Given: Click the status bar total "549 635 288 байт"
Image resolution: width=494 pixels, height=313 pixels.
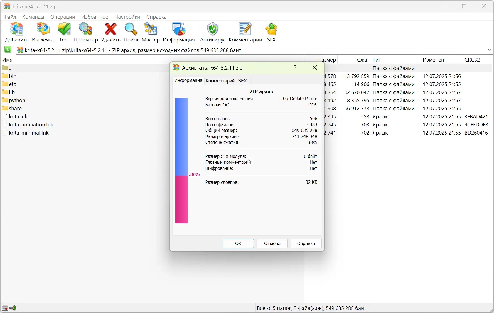Looking at the screenshot, I should point(346,308).
